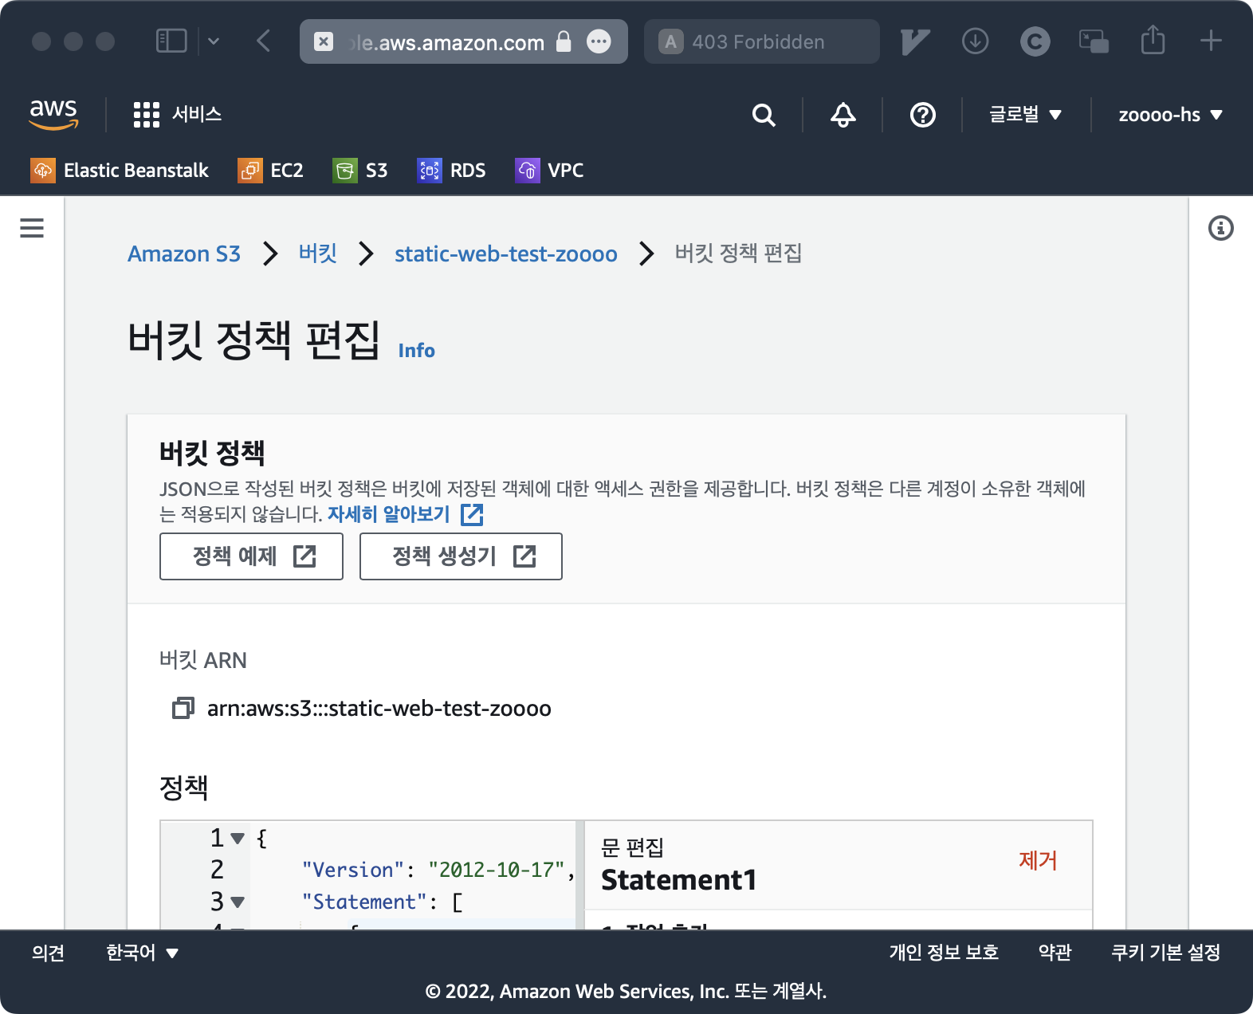
Task: Open a new Safari tab
Action: (x=1211, y=41)
